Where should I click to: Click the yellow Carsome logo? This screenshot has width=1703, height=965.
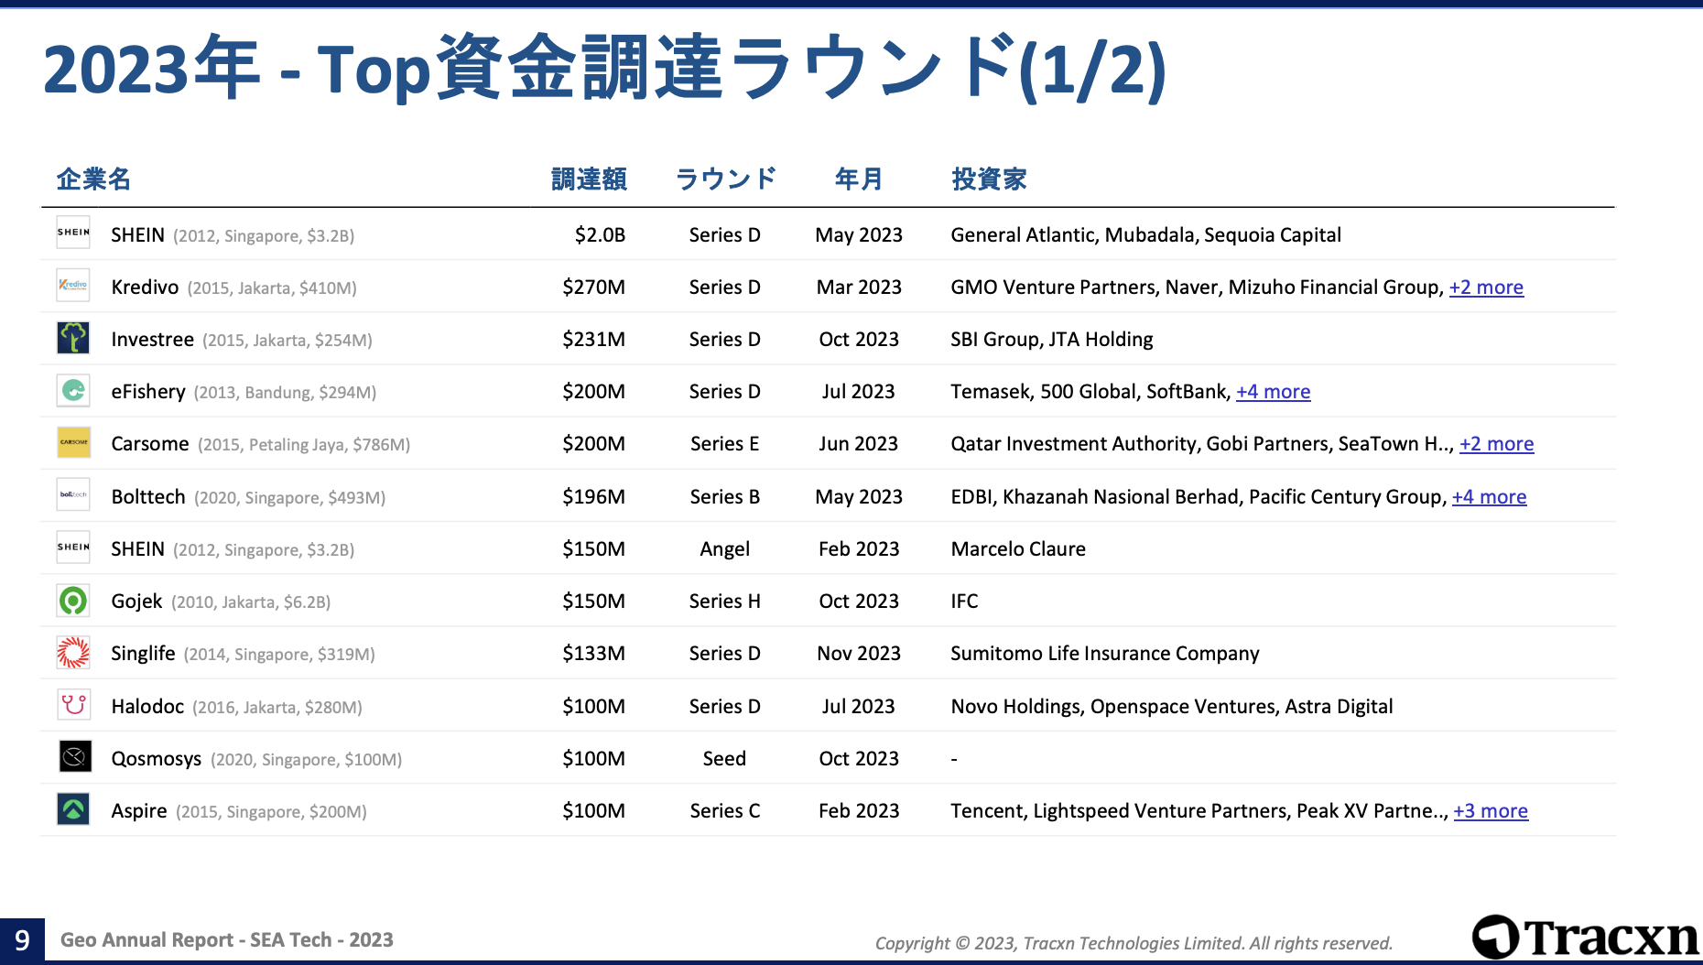point(73,442)
